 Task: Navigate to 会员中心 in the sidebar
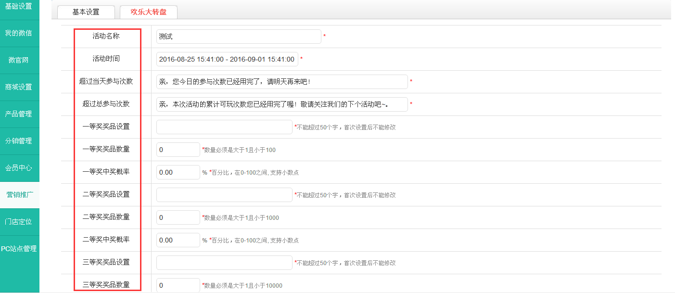click(x=19, y=168)
